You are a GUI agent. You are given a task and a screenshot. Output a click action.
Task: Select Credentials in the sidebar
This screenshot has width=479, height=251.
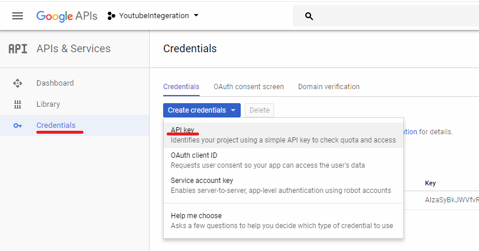(75, 126)
